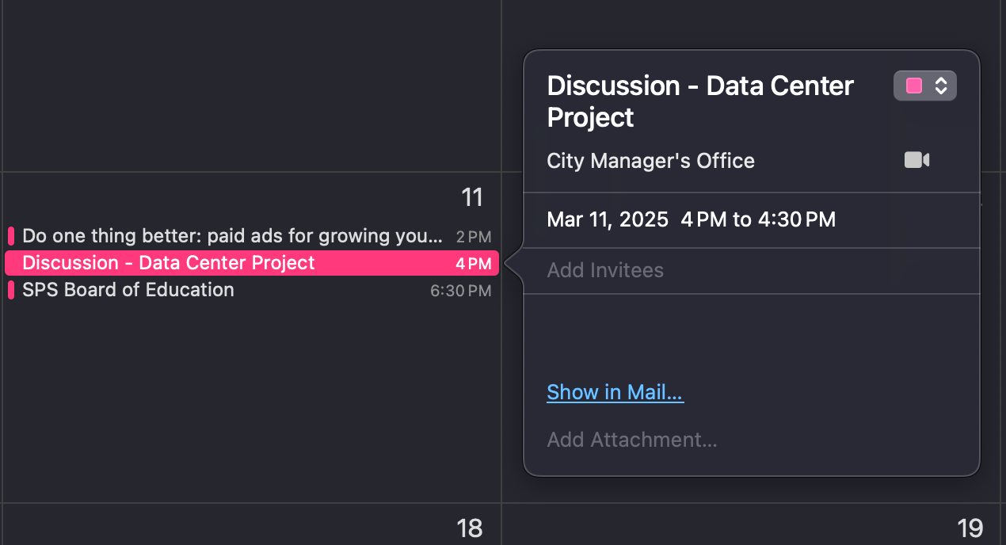This screenshot has height=545, width=1006.
Task: Select the SPS Board of Education event
Action: point(128,290)
